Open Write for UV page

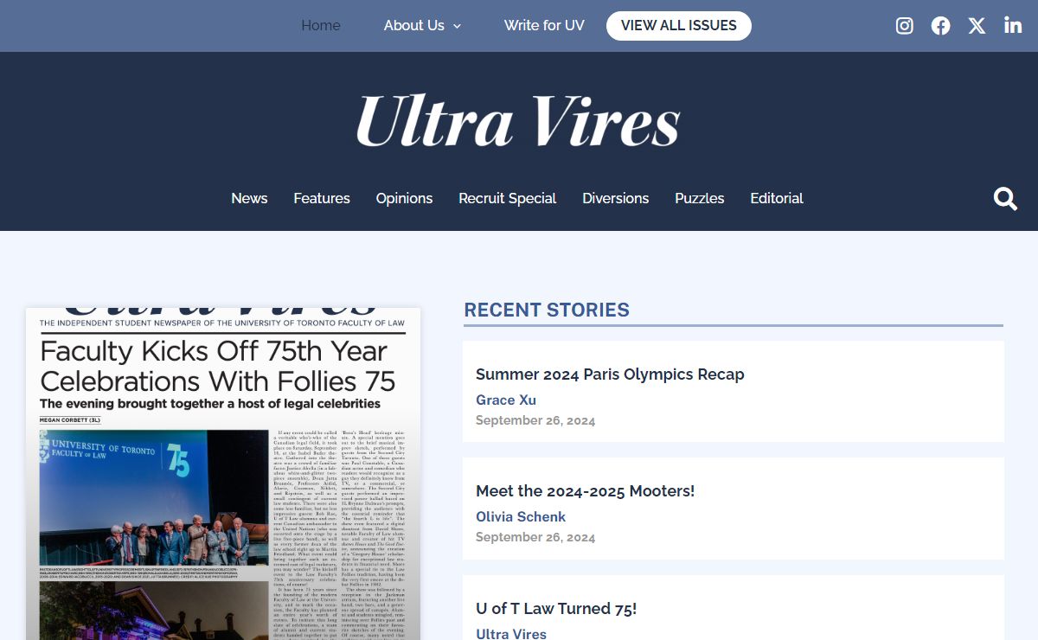tap(544, 26)
